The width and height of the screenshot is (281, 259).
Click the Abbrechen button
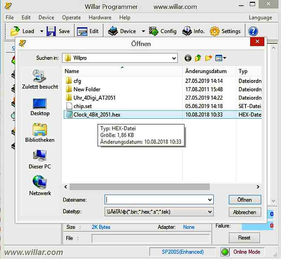point(244,212)
